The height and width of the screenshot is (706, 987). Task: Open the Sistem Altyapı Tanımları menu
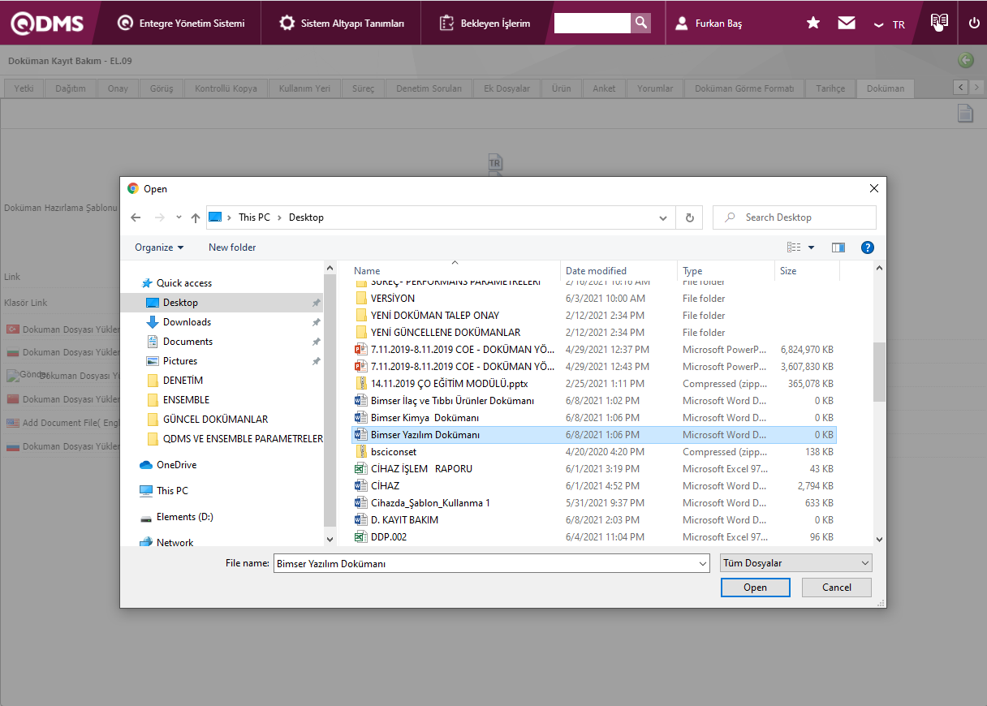342,24
